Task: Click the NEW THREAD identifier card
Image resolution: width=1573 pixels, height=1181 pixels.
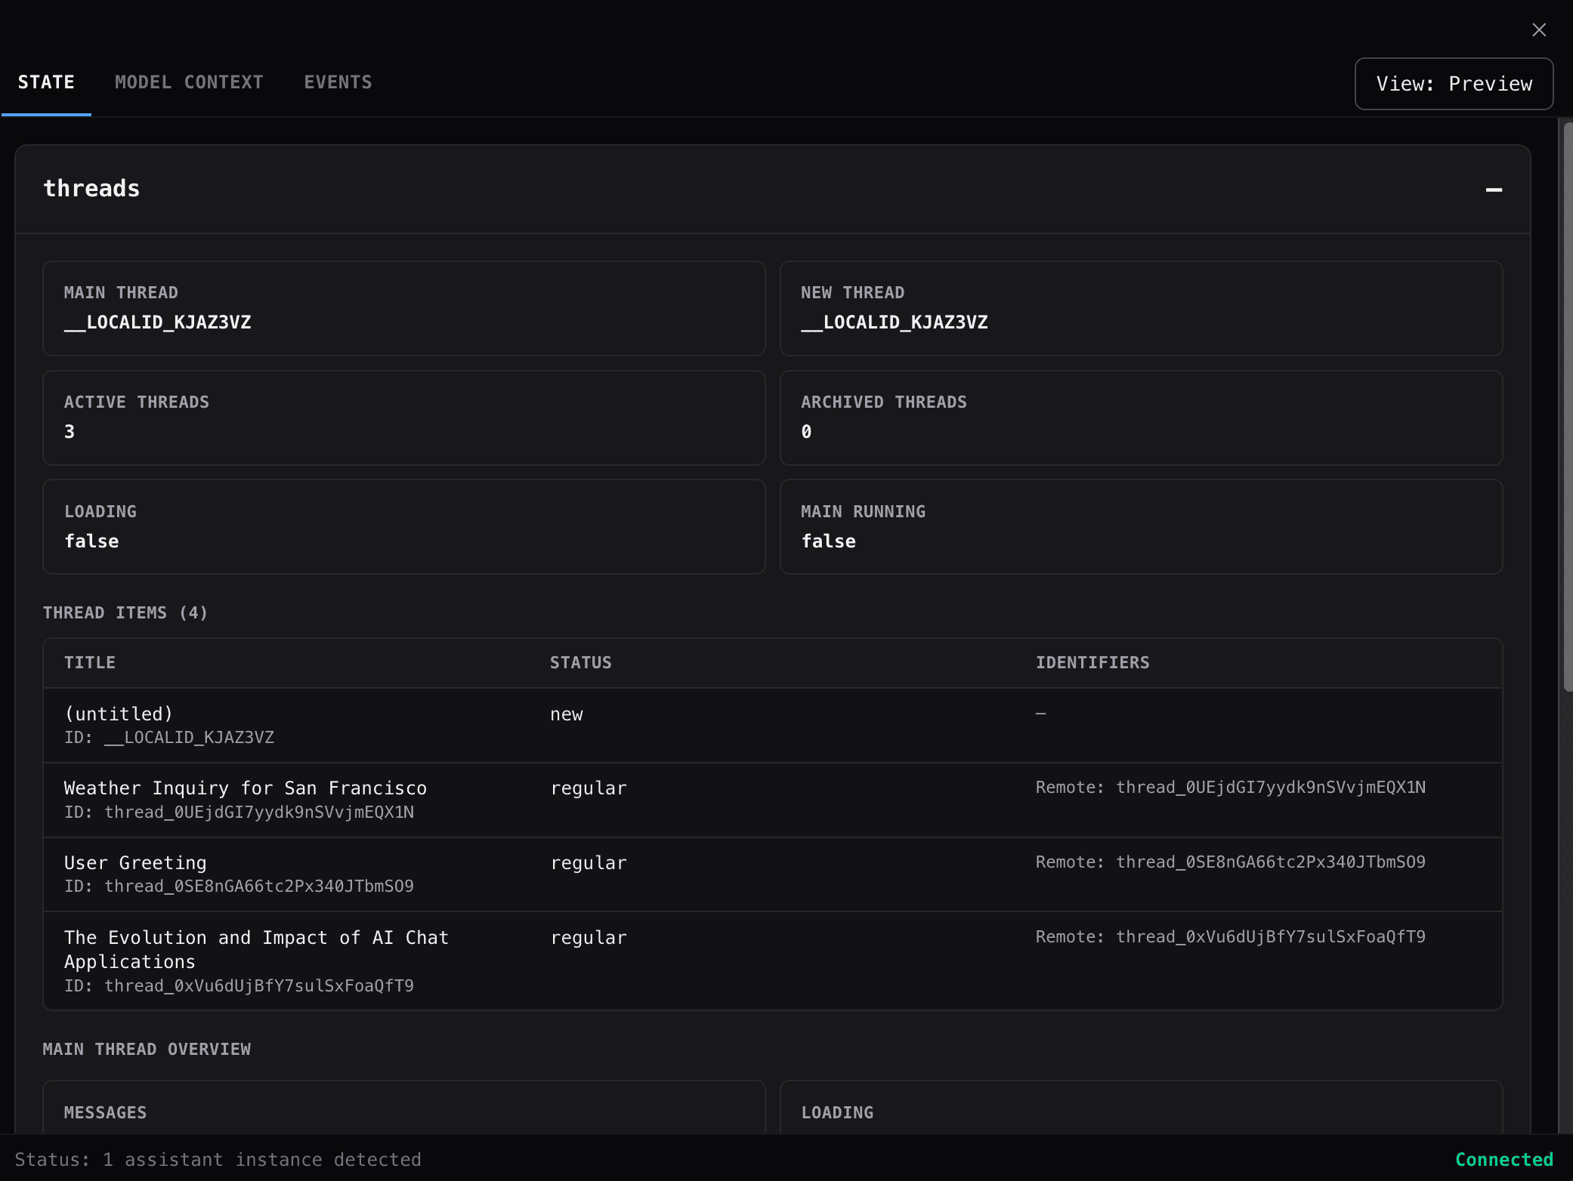Action: 1141,308
